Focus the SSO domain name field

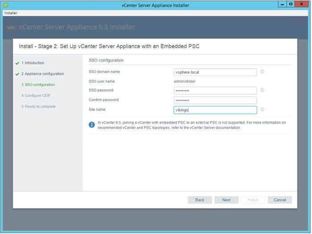[215, 72]
